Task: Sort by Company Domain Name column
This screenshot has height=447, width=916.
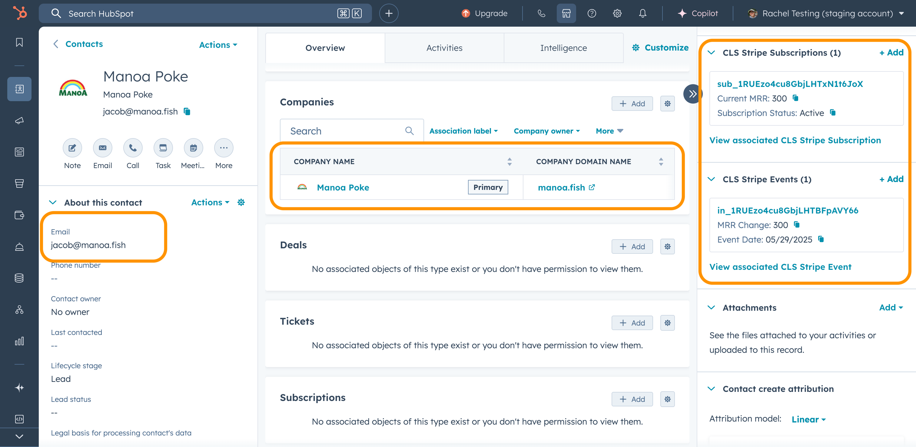Action: 661,162
